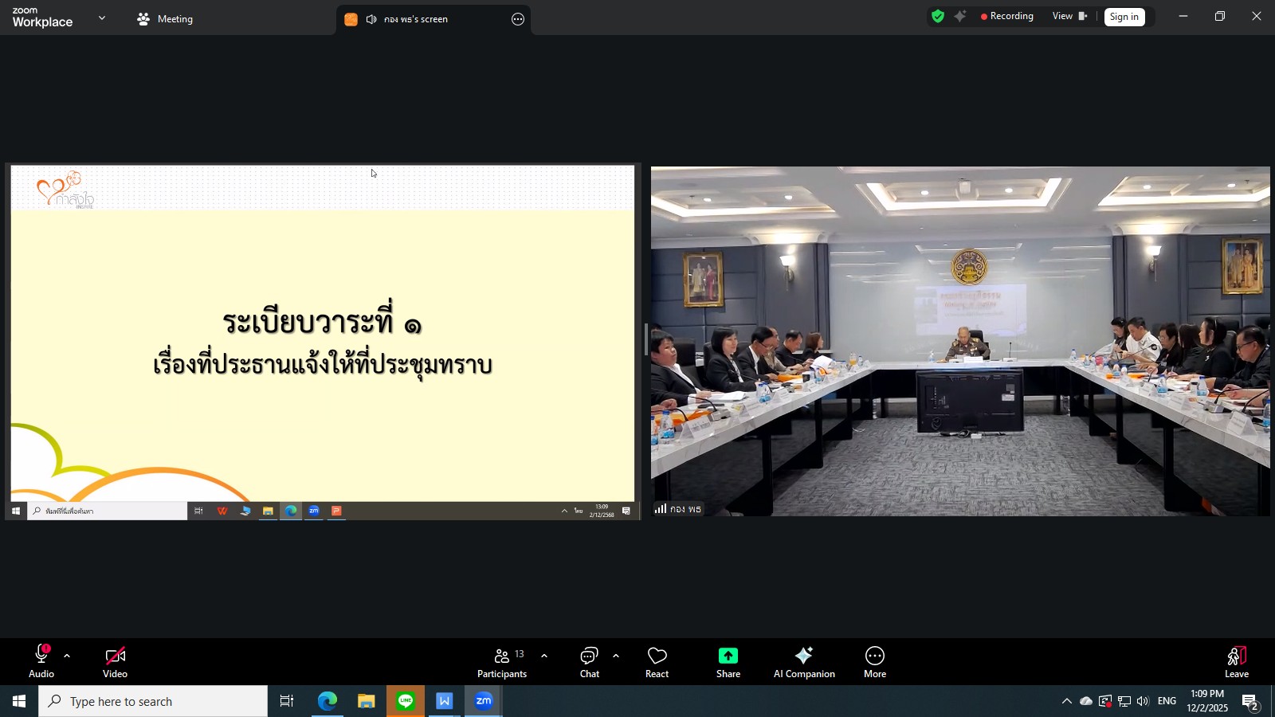Start video with the Video button
This screenshot has width=1275, height=717.
[115, 661]
